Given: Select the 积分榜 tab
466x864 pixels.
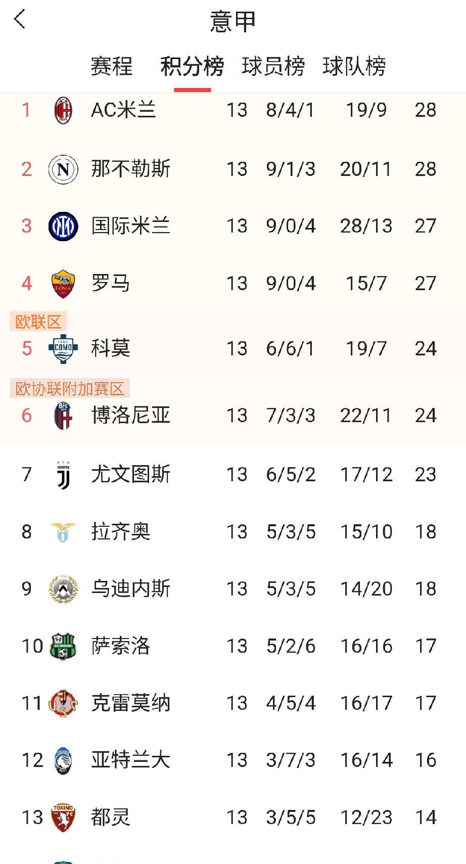Looking at the screenshot, I should [192, 66].
